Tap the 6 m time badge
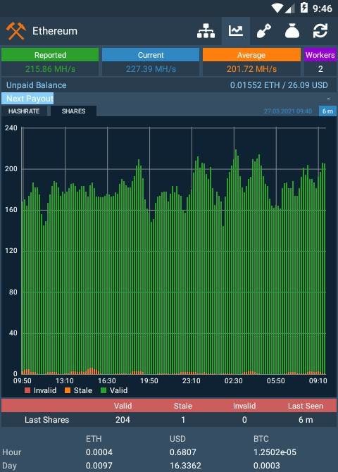The height and width of the screenshot is (472, 338). click(327, 111)
